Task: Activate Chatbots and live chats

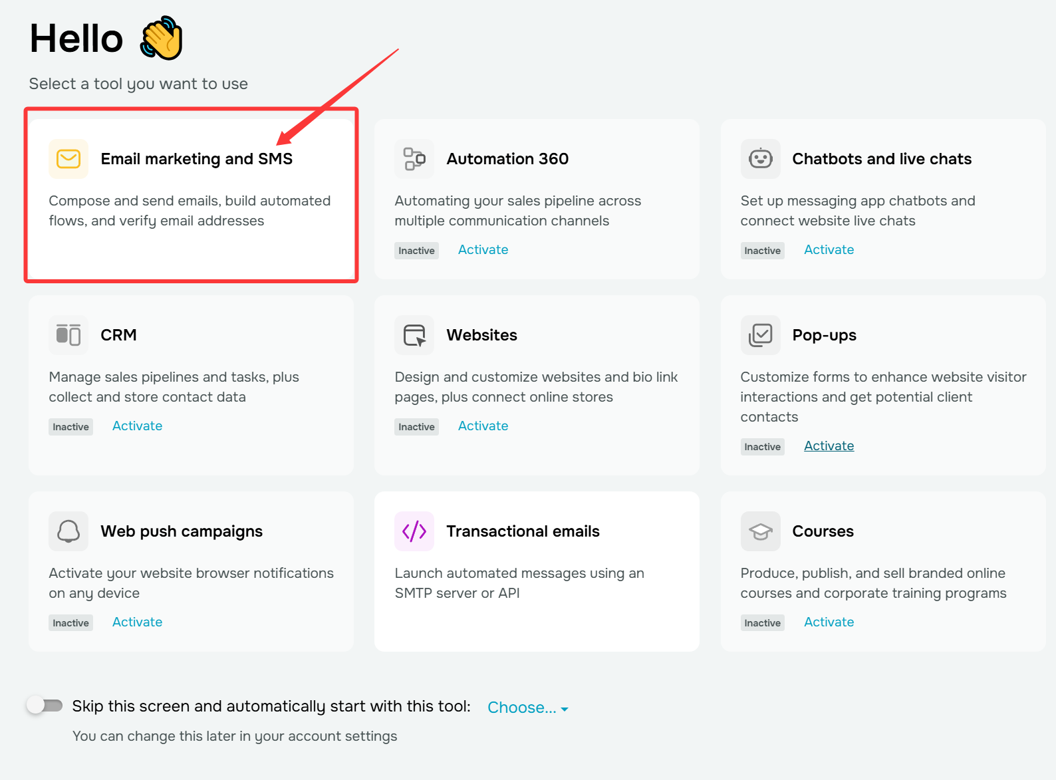Action: pyautogui.click(x=829, y=250)
